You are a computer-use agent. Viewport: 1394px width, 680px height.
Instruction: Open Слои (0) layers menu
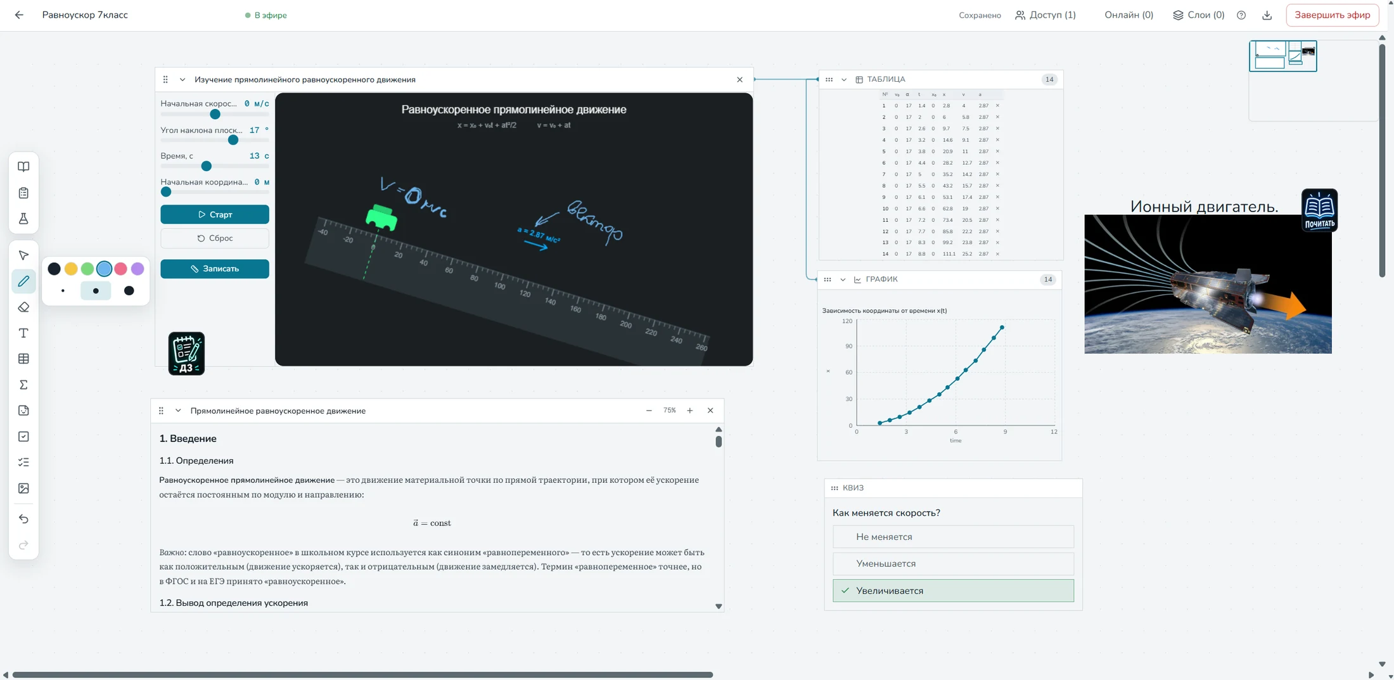(x=1198, y=15)
